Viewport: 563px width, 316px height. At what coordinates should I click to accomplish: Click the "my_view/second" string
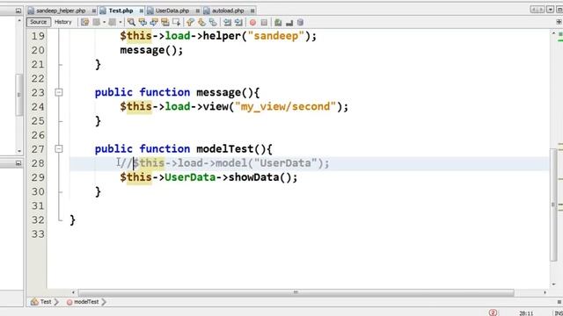[x=285, y=106]
